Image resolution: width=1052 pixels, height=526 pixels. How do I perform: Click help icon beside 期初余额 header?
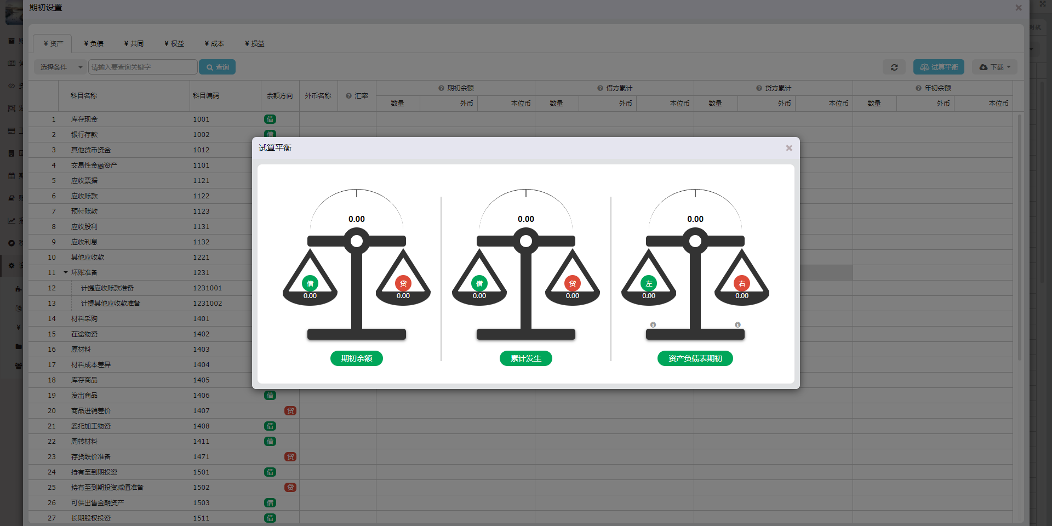point(441,88)
